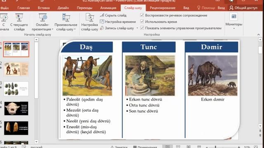This screenshot has width=264, height=148.
Task: Click Share (Общий доступ) button
Action: [x=244, y=8]
